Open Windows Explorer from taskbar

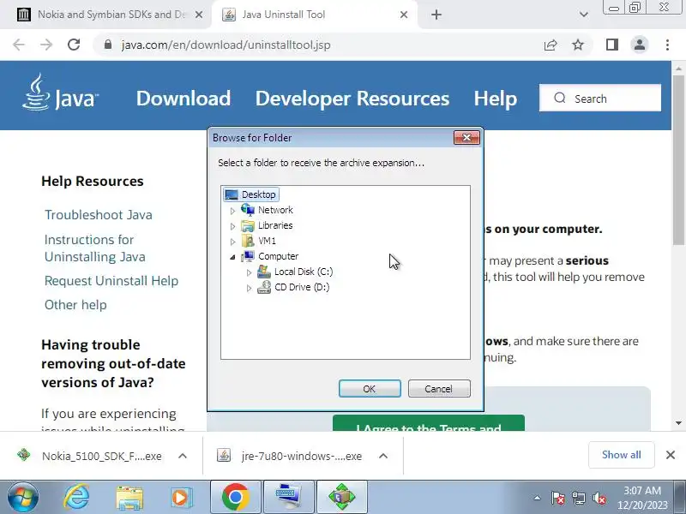[x=129, y=498]
